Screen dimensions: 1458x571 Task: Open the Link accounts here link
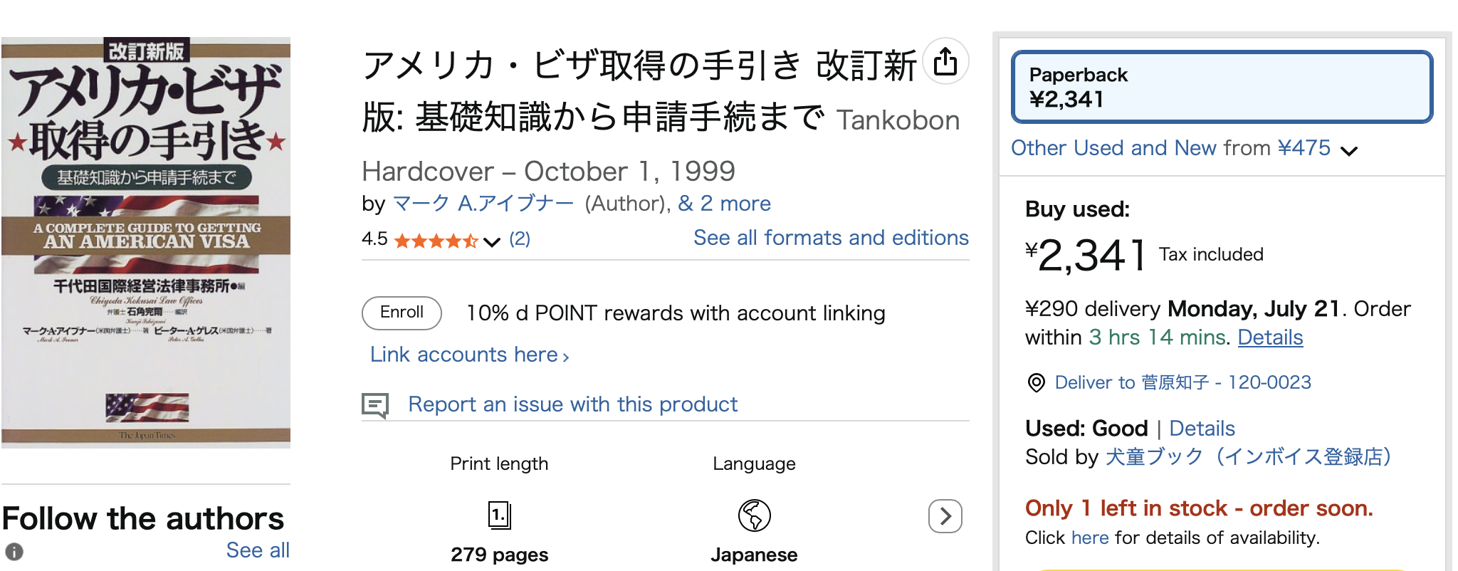click(466, 354)
